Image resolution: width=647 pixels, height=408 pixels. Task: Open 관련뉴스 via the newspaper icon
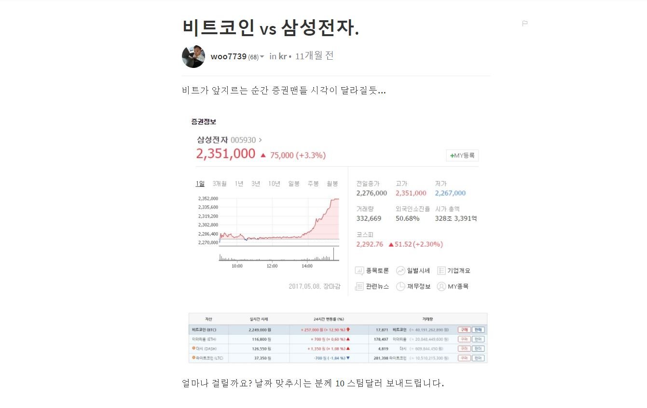click(x=359, y=286)
